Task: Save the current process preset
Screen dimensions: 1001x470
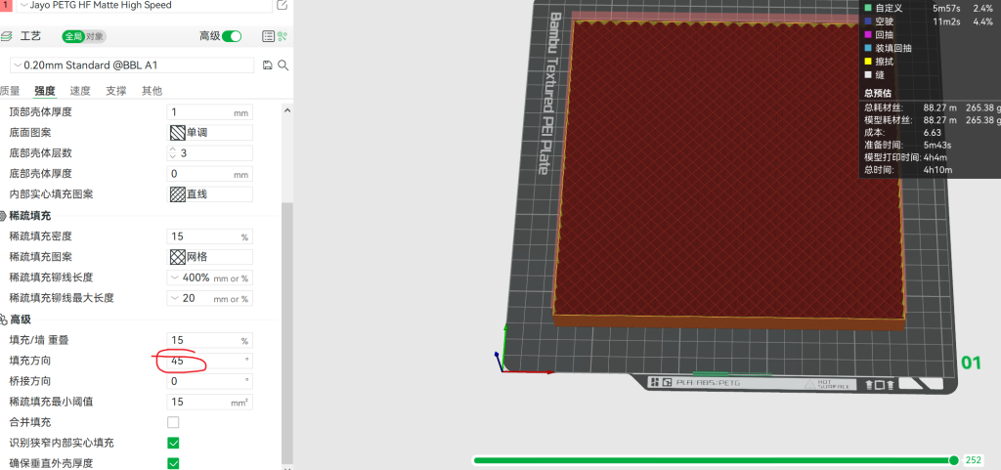Action: coord(268,65)
